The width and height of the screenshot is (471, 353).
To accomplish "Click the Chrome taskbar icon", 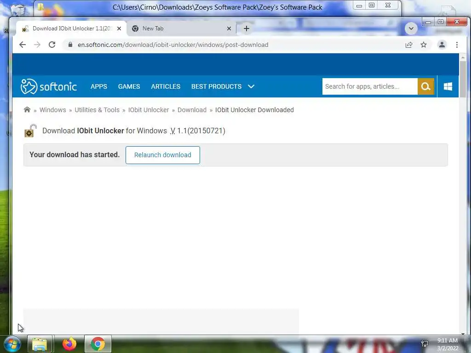I will pyautogui.click(x=98, y=344).
